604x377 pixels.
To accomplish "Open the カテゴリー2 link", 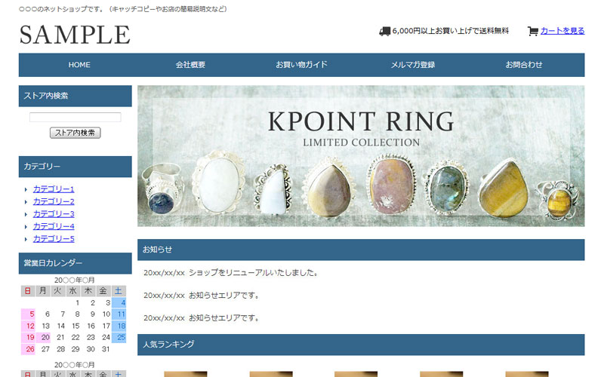I will click(x=54, y=201).
